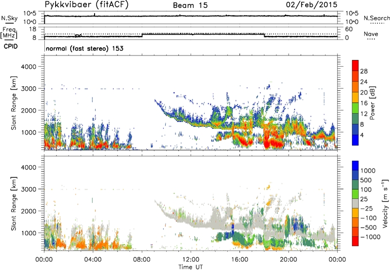The height and width of the screenshot is (270, 390).
Task: Click the "18" frequency axis tick label
Action: coord(33,29)
